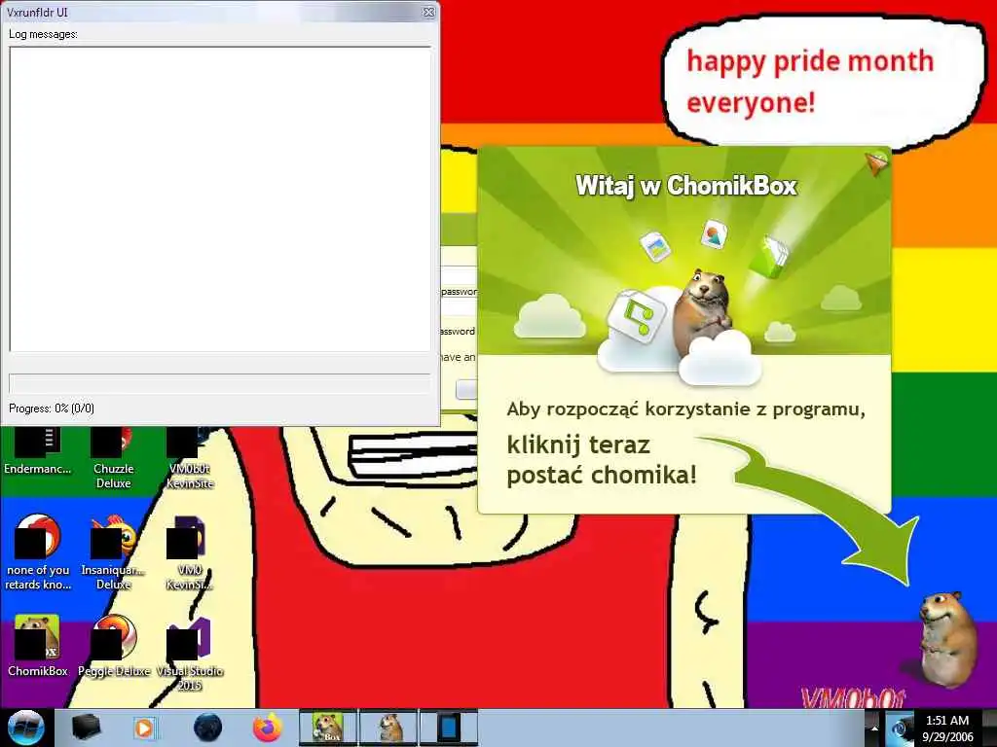The height and width of the screenshot is (747, 997).
Task: Select the Endermanc... desktop icon
Action: pos(38,451)
